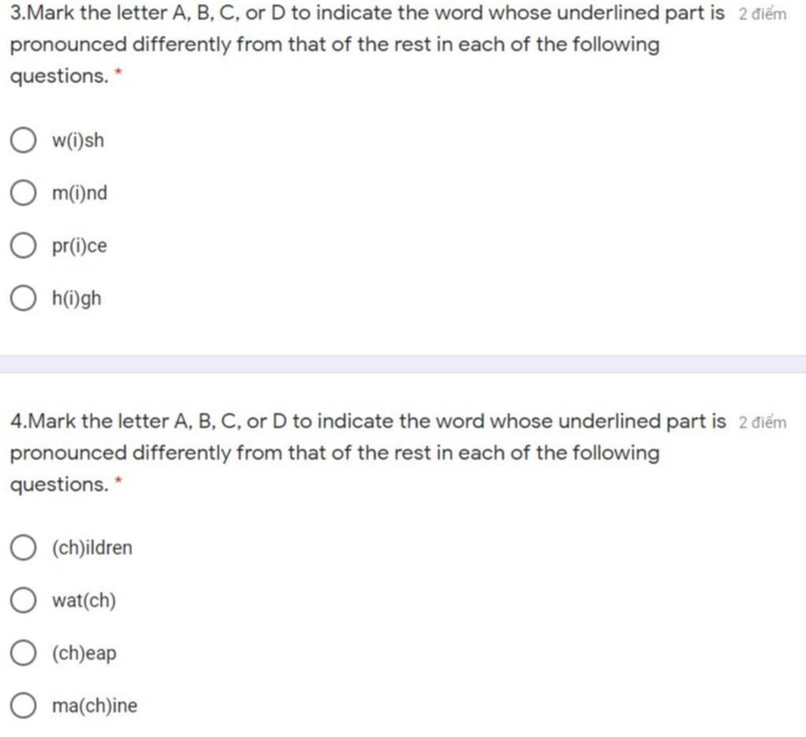The image size is (806, 737).
Task: Click the 2 điểm label of question 3
Action: point(762,14)
